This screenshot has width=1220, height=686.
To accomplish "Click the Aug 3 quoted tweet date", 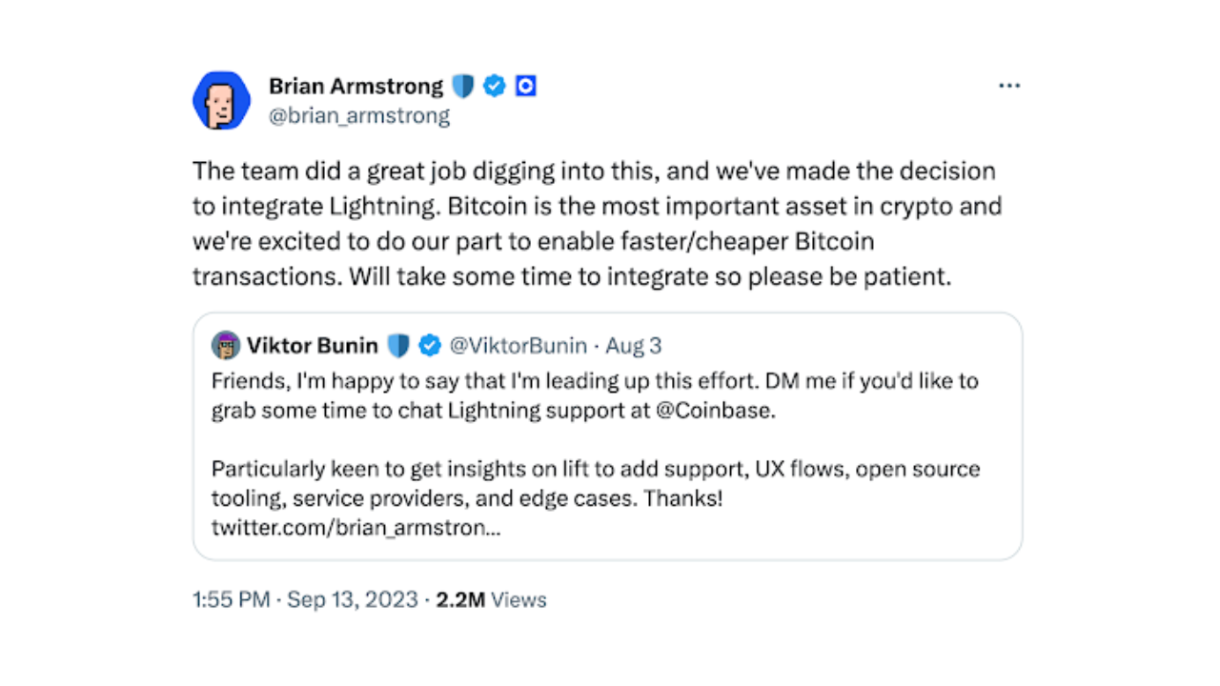I will 633,345.
